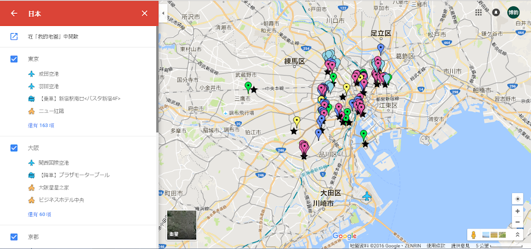The image size is (531, 249).
Task: Select 成田空港 in the Tokyo list
Action: 48,73
